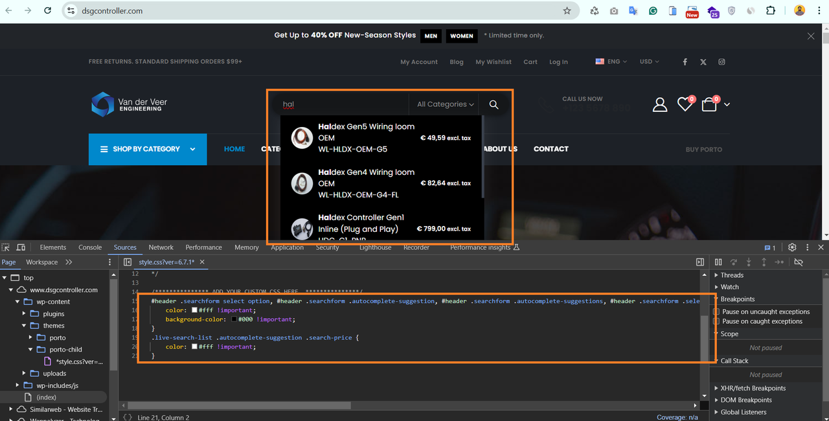
Task: Open the My Account link
Action: tap(419, 62)
